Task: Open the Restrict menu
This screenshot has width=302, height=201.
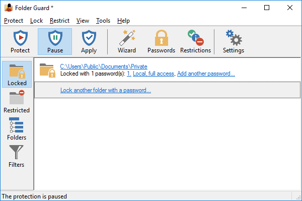Action: (59, 21)
